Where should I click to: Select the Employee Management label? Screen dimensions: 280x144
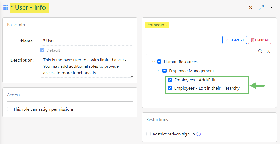pos(191,71)
